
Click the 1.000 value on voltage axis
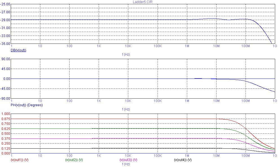[x=6, y=114]
